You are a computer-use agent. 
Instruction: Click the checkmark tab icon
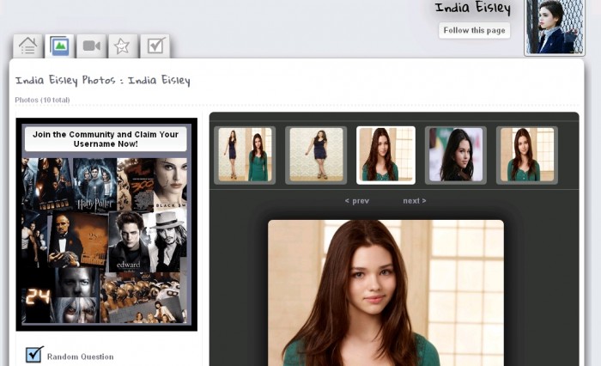(x=155, y=46)
